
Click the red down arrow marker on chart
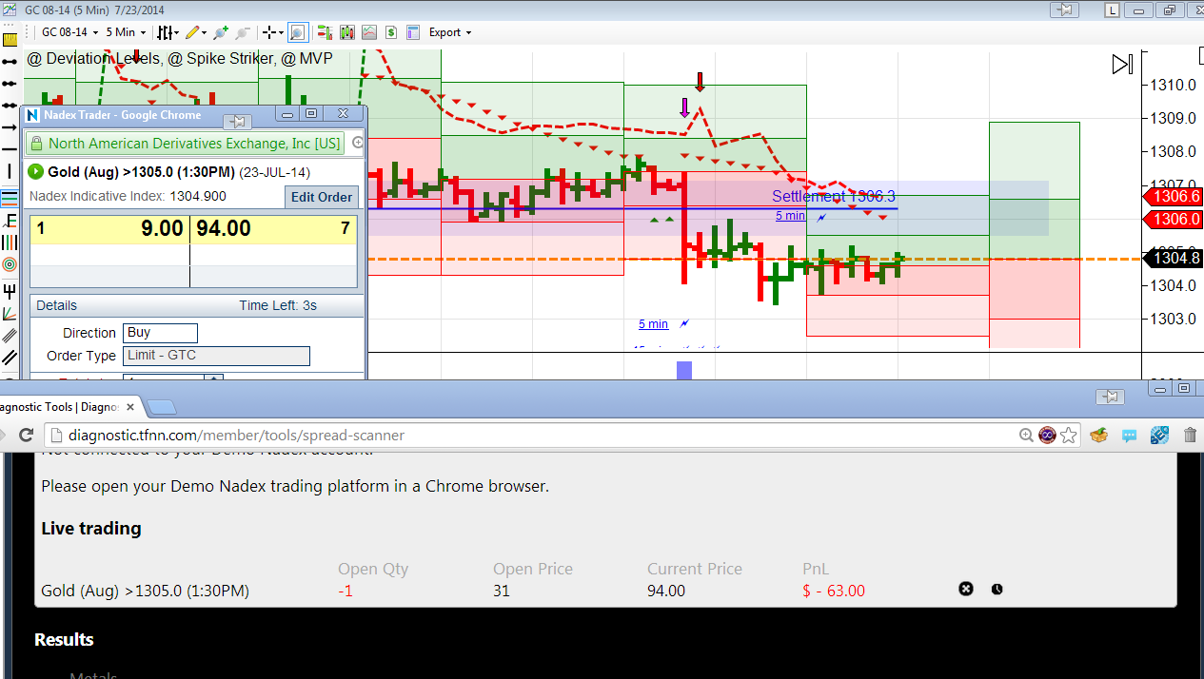[x=700, y=82]
